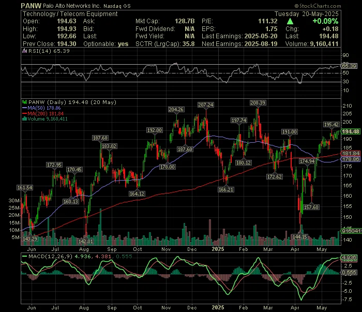Click the green up-arrow change indicator

[290, 22]
